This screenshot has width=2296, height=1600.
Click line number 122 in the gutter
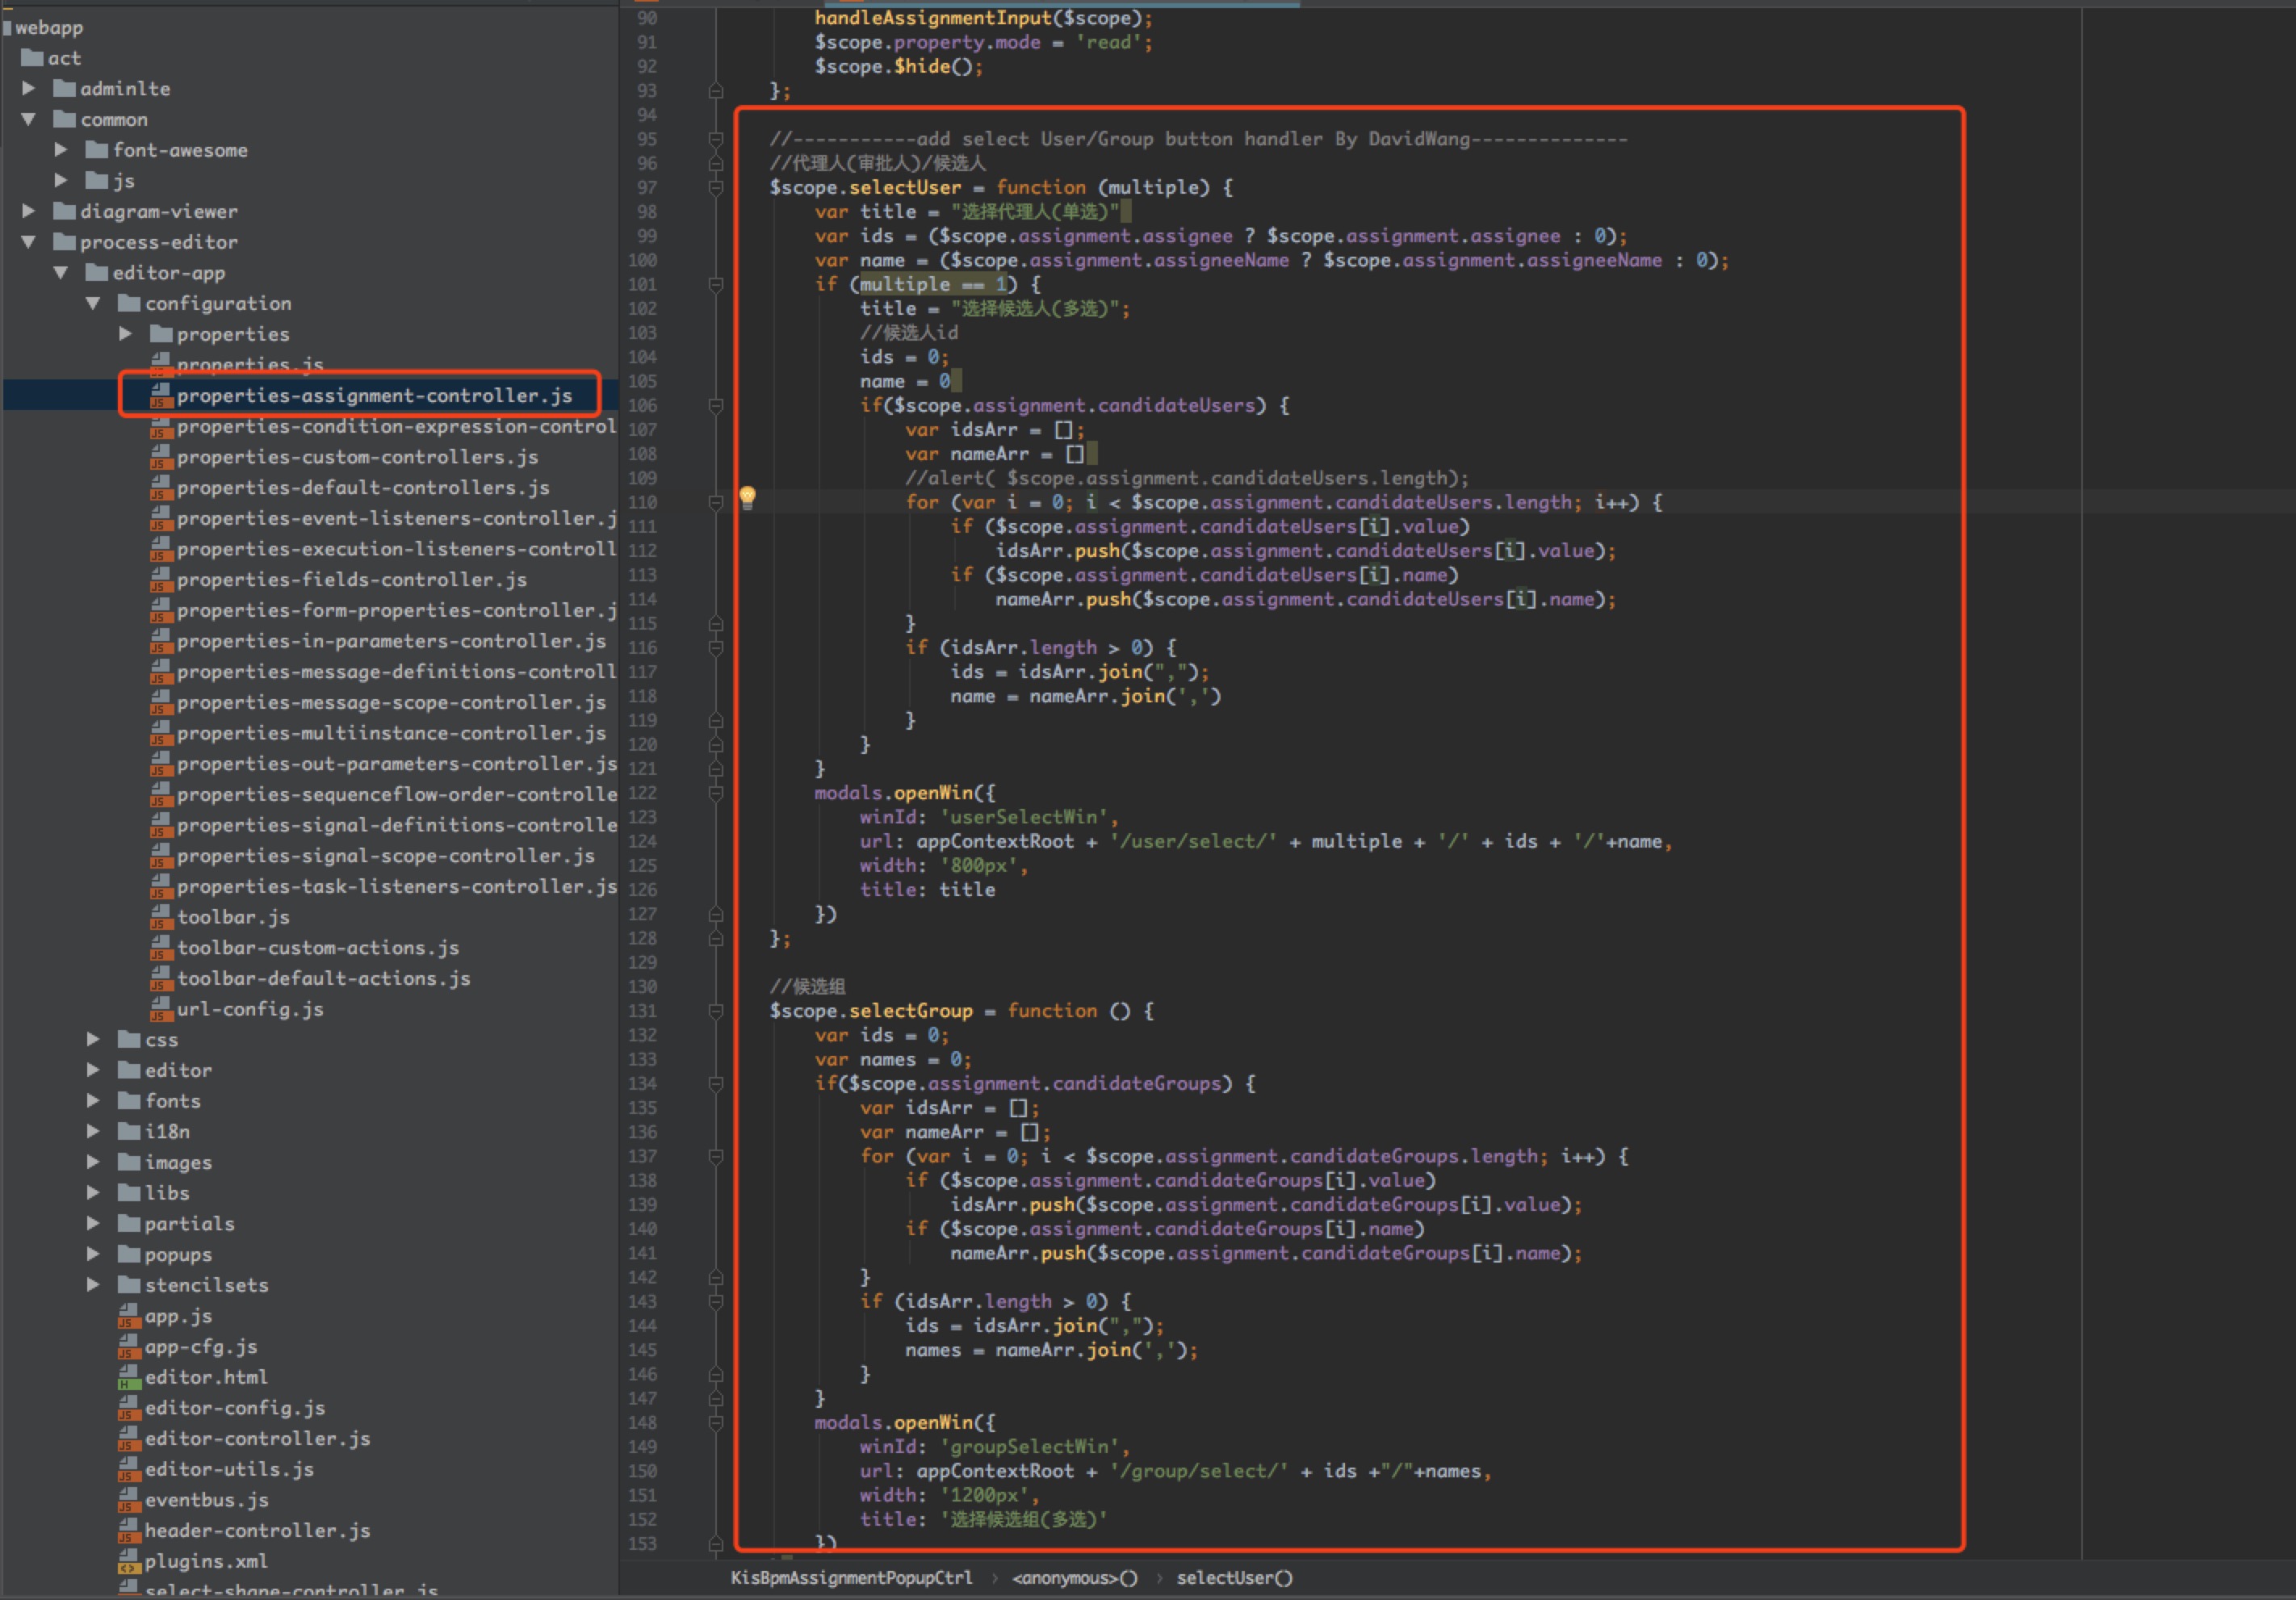click(642, 793)
